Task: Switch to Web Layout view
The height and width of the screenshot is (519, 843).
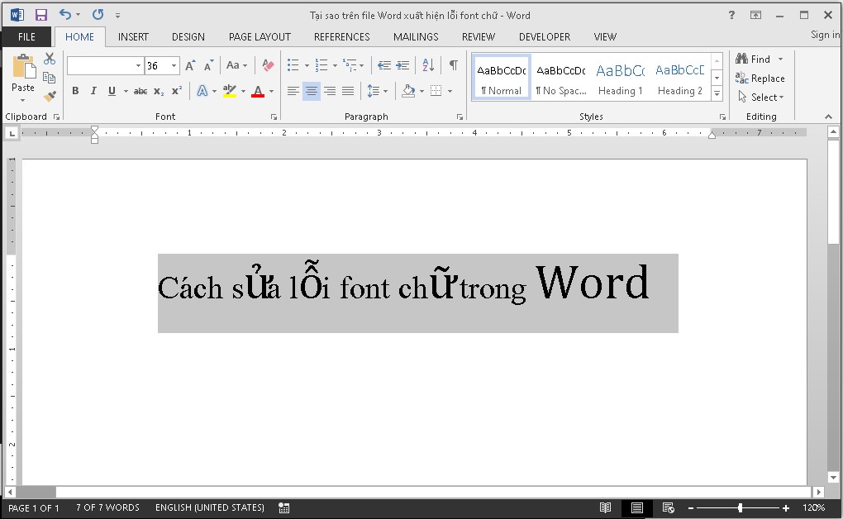Action: coord(669,507)
